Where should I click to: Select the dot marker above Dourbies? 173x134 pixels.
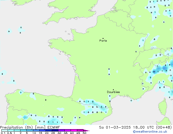point(113,90)
